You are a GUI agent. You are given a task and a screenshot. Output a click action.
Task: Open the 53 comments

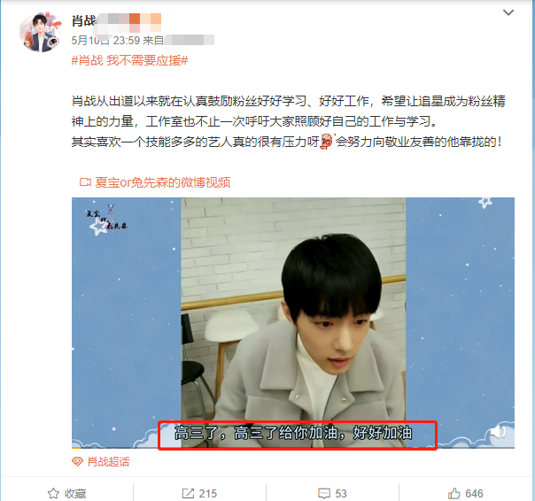click(340, 494)
